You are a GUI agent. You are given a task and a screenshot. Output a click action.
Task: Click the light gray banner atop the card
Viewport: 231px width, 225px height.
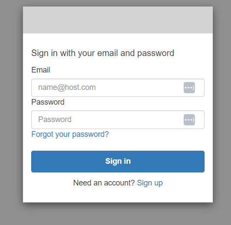pos(118,20)
